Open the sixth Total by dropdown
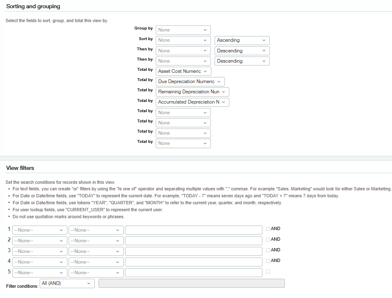Viewport: 392px width, 298px height. (x=183, y=123)
